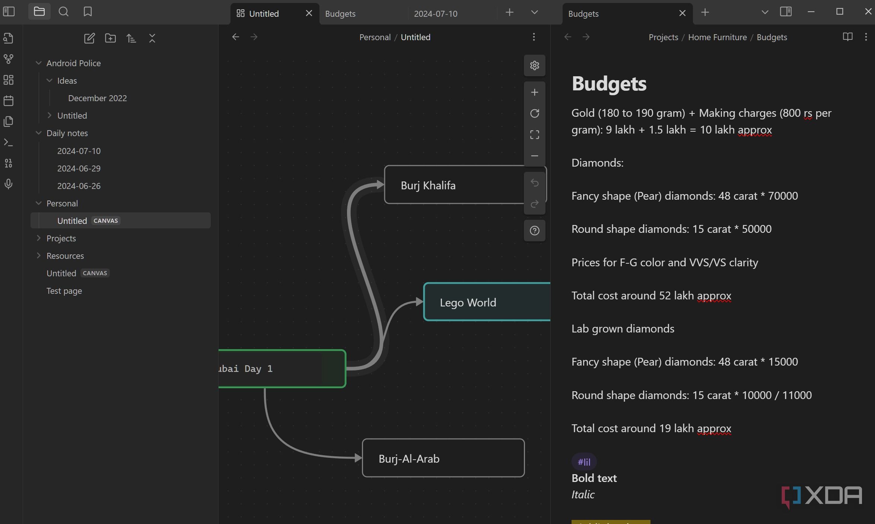875x524 pixels.
Task: Toggle the left sidebar collapse icon
Action: (x=9, y=12)
